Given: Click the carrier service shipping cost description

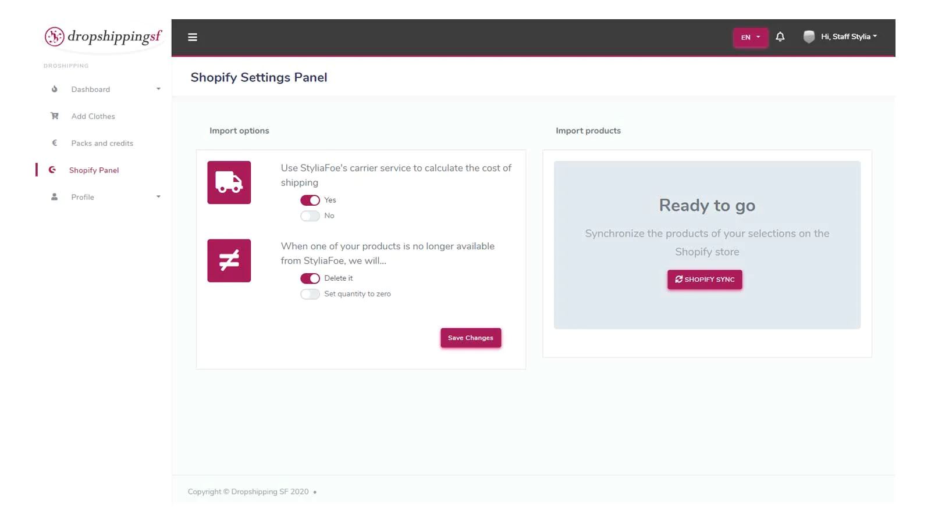Looking at the screenshot, I should pos(396,175).
